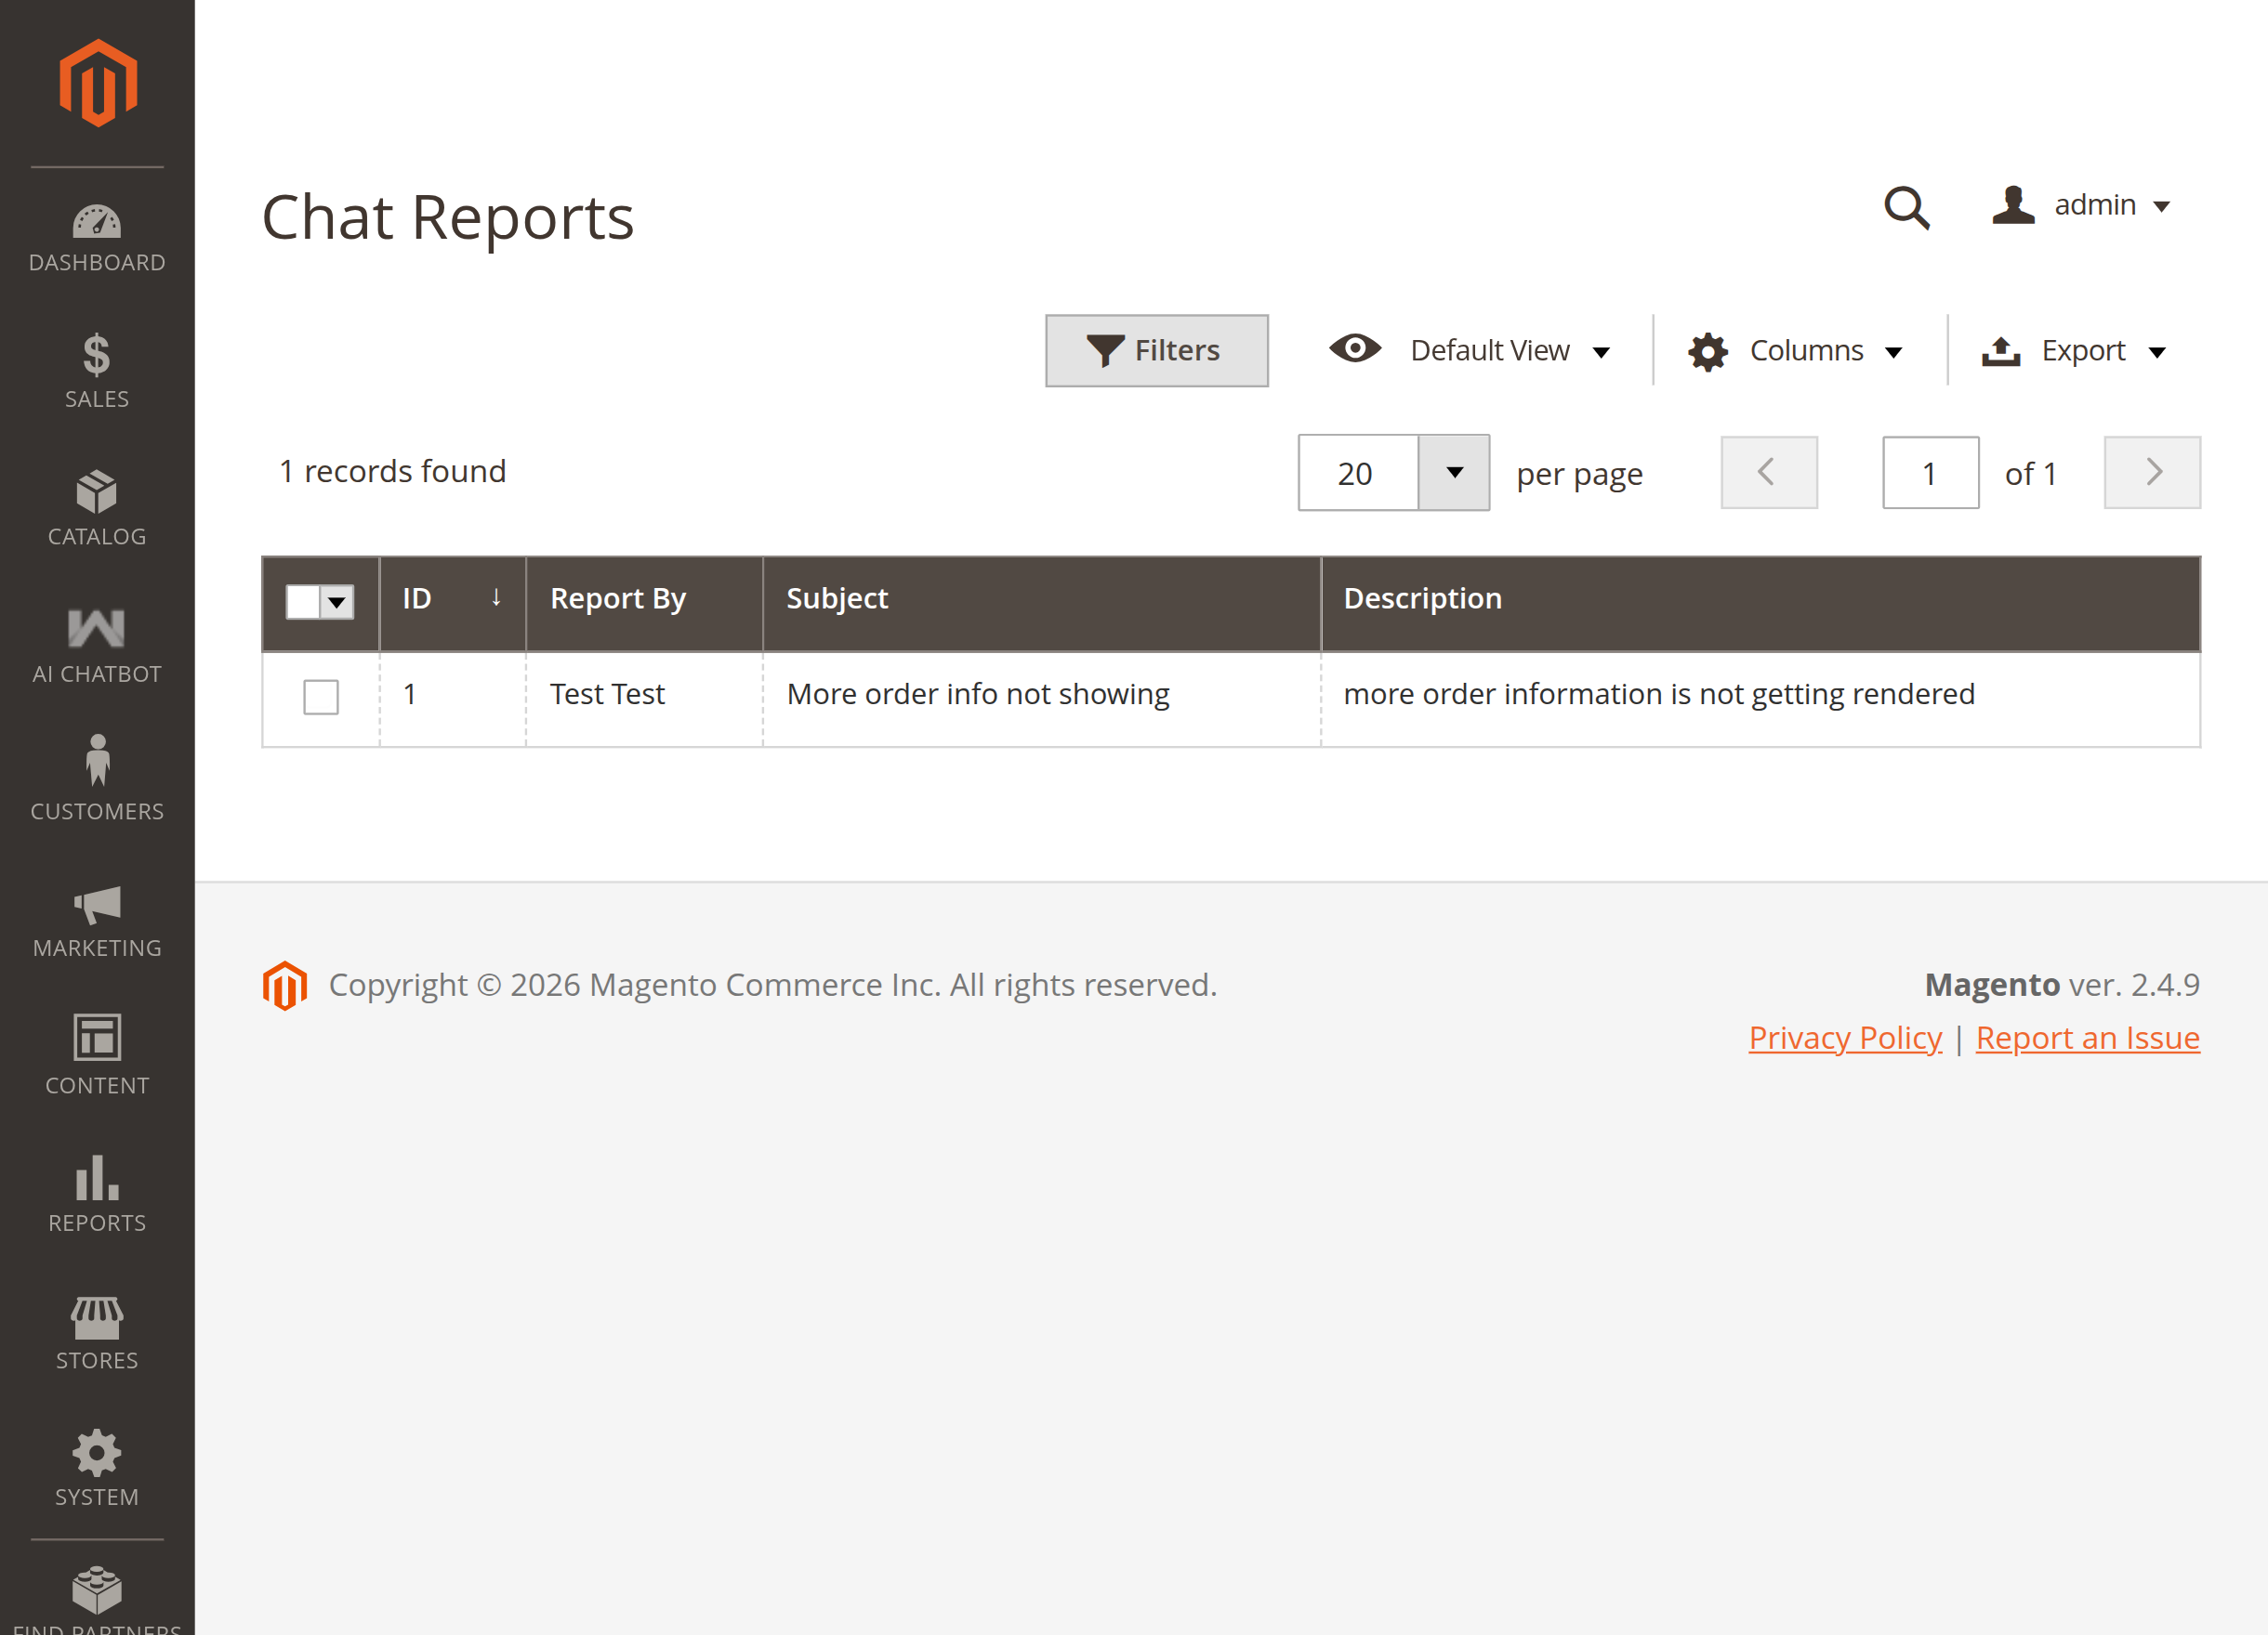Screen dimensions: 2268x1635
Task: Open the Content menu
Action: tap(97, 1056)
